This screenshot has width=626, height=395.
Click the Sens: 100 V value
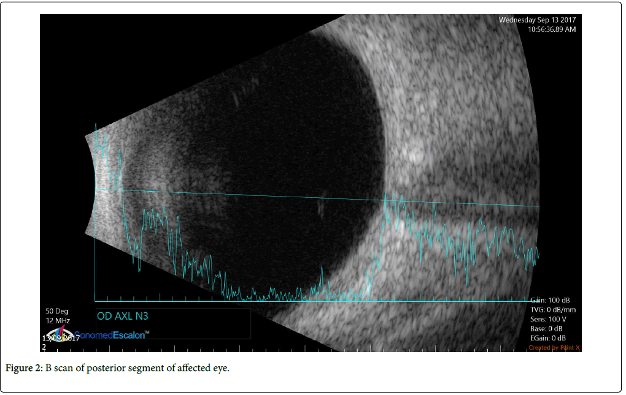550,319
